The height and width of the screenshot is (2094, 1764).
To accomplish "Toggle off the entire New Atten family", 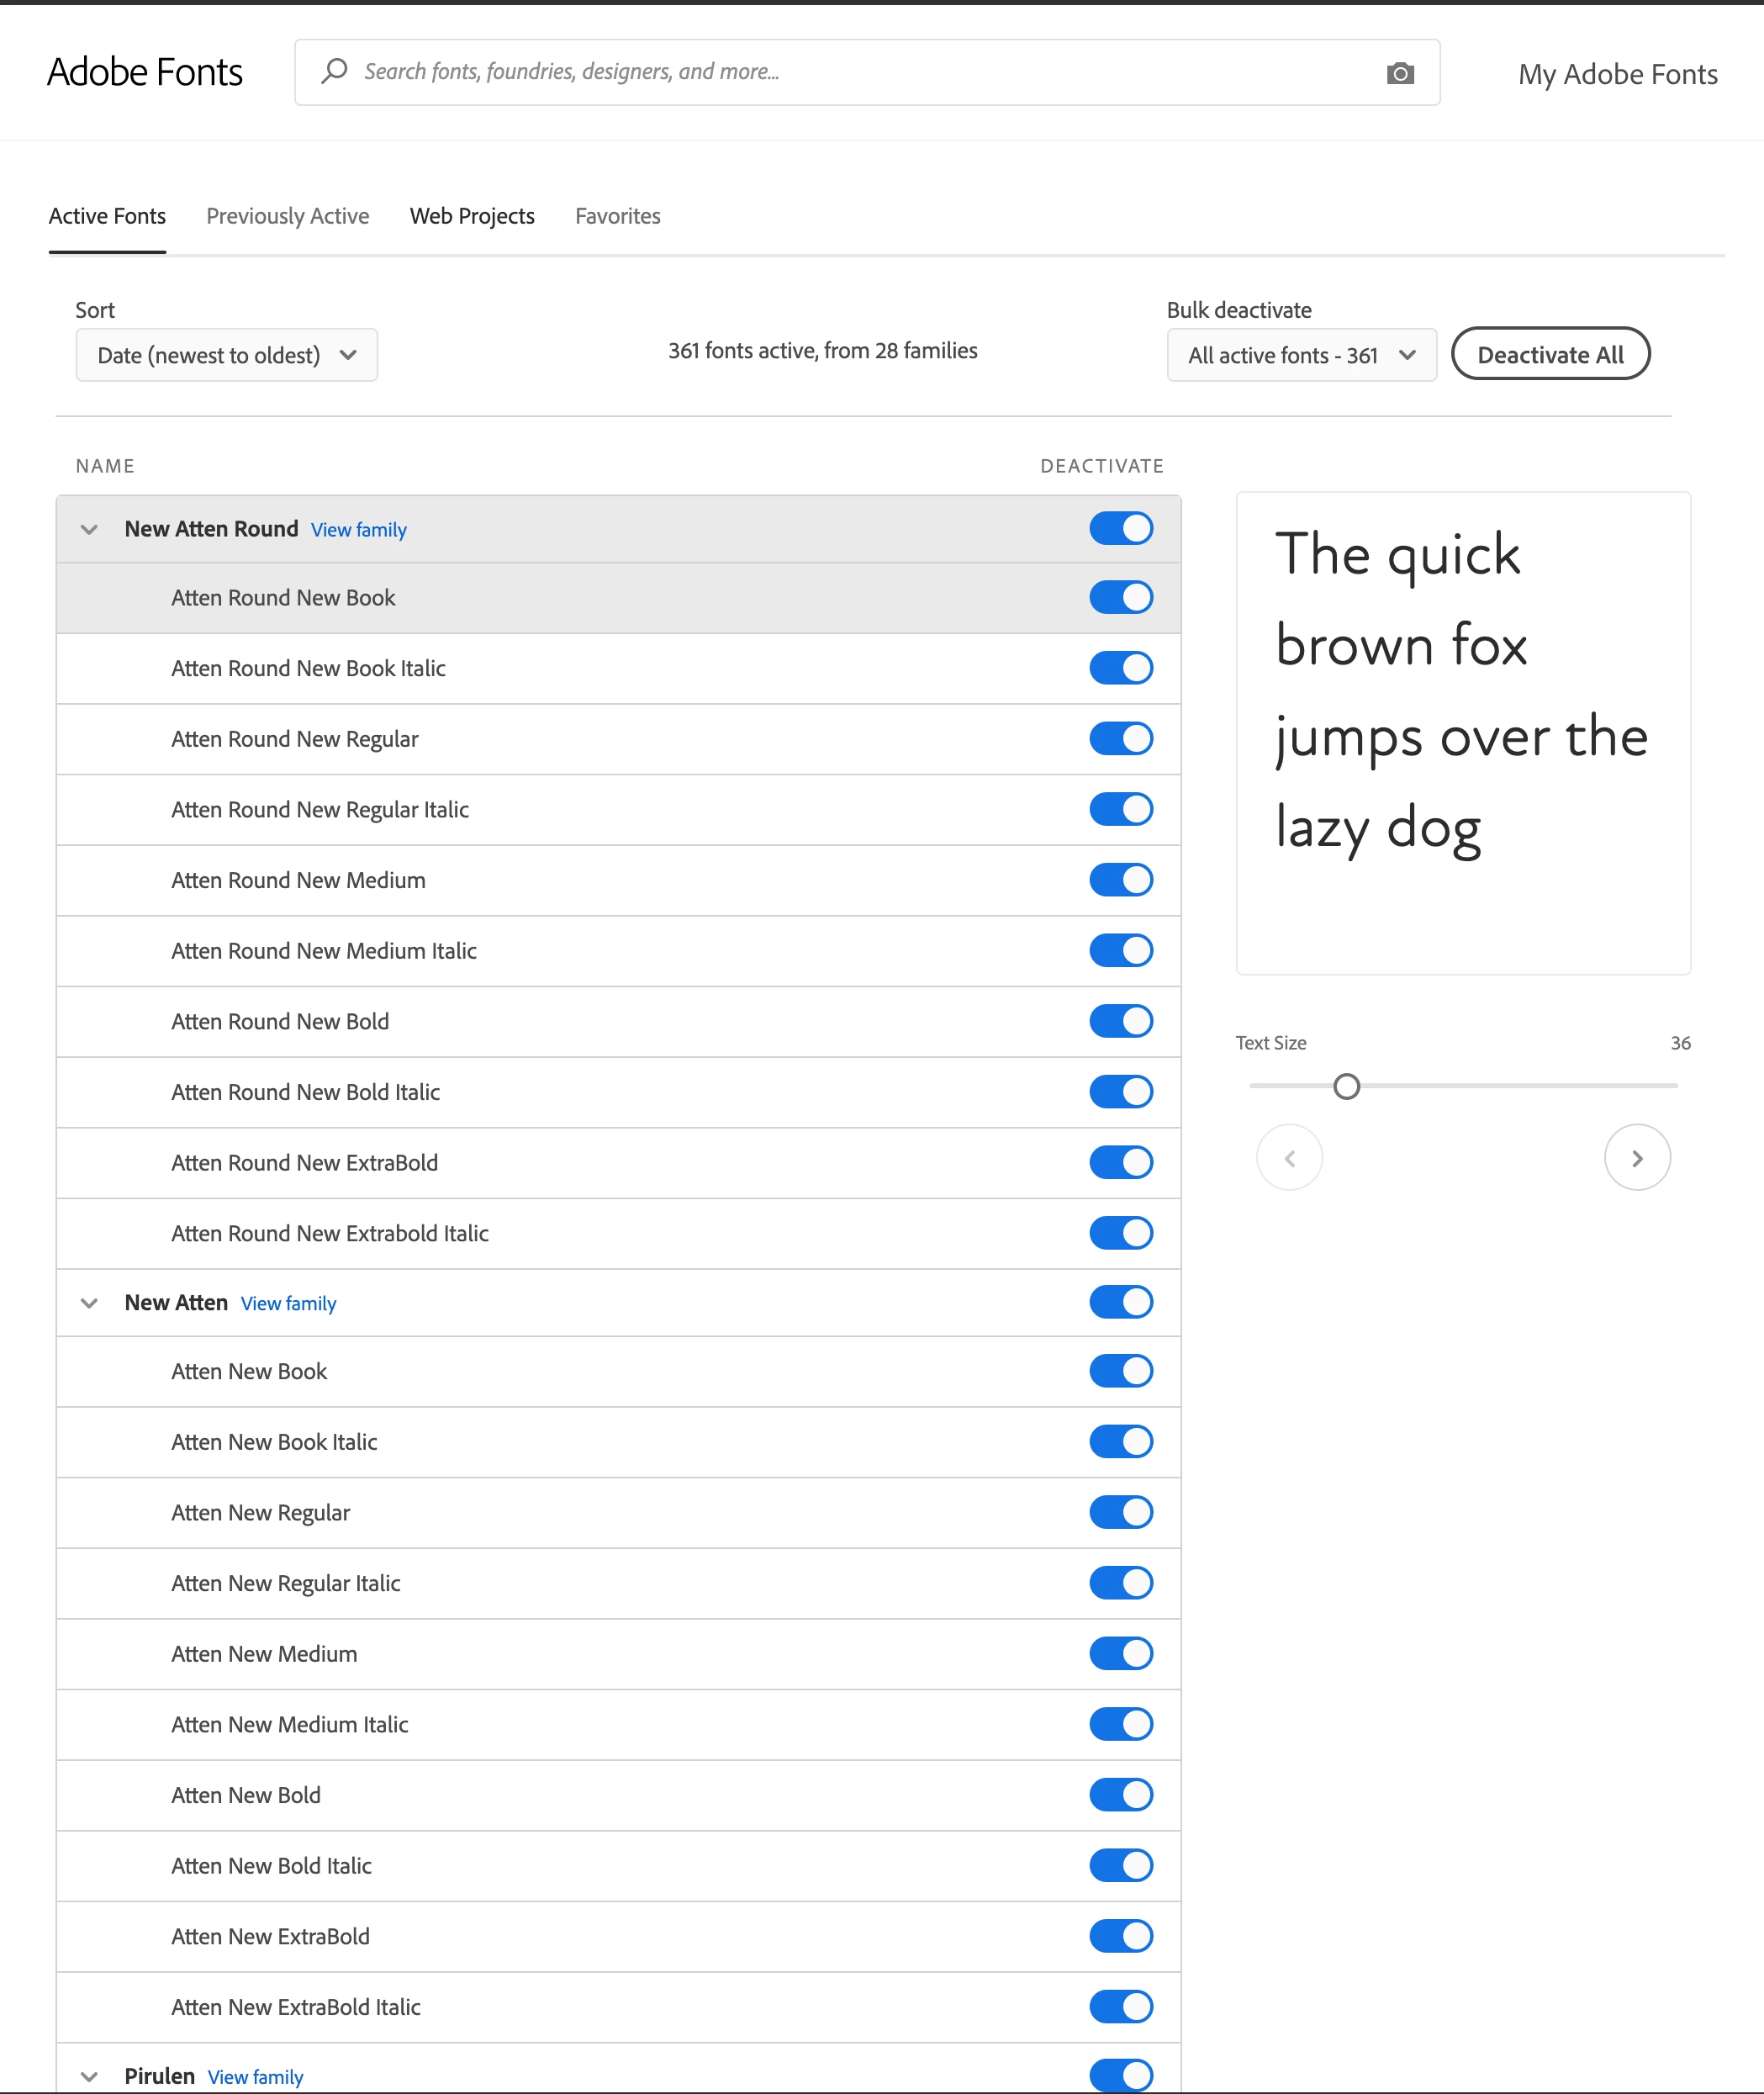I will [x=1120, y=1302].
